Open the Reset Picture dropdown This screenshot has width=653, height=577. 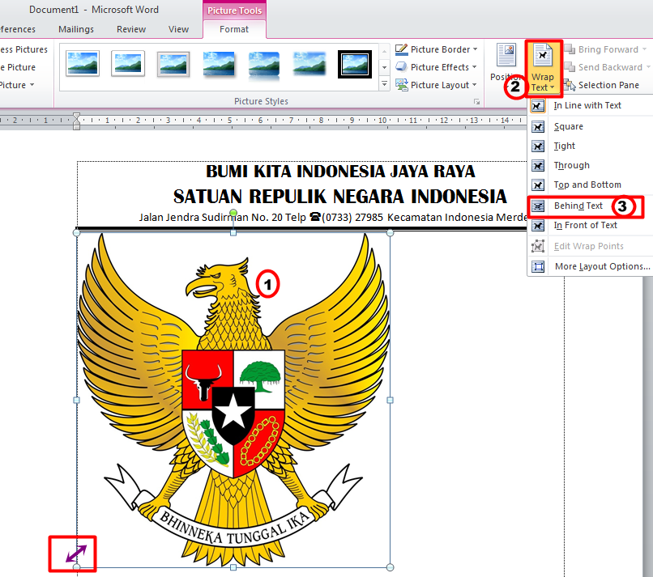click(32, 84)
